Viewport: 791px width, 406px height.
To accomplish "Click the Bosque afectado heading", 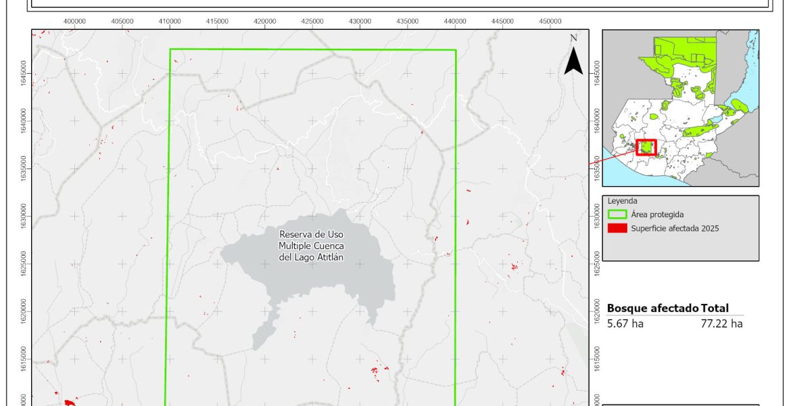I will pos(652,308).
